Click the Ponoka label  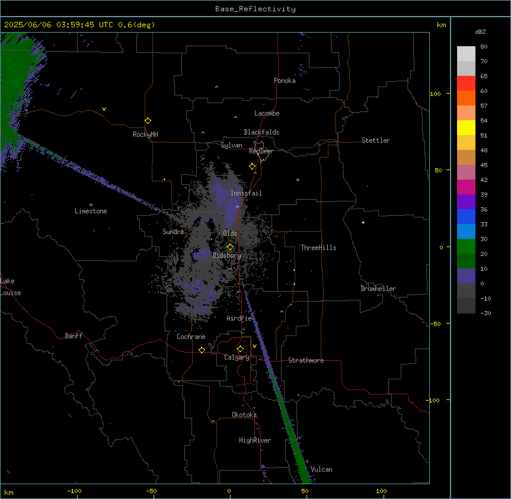pyautogui.click(x=285, y=81)
